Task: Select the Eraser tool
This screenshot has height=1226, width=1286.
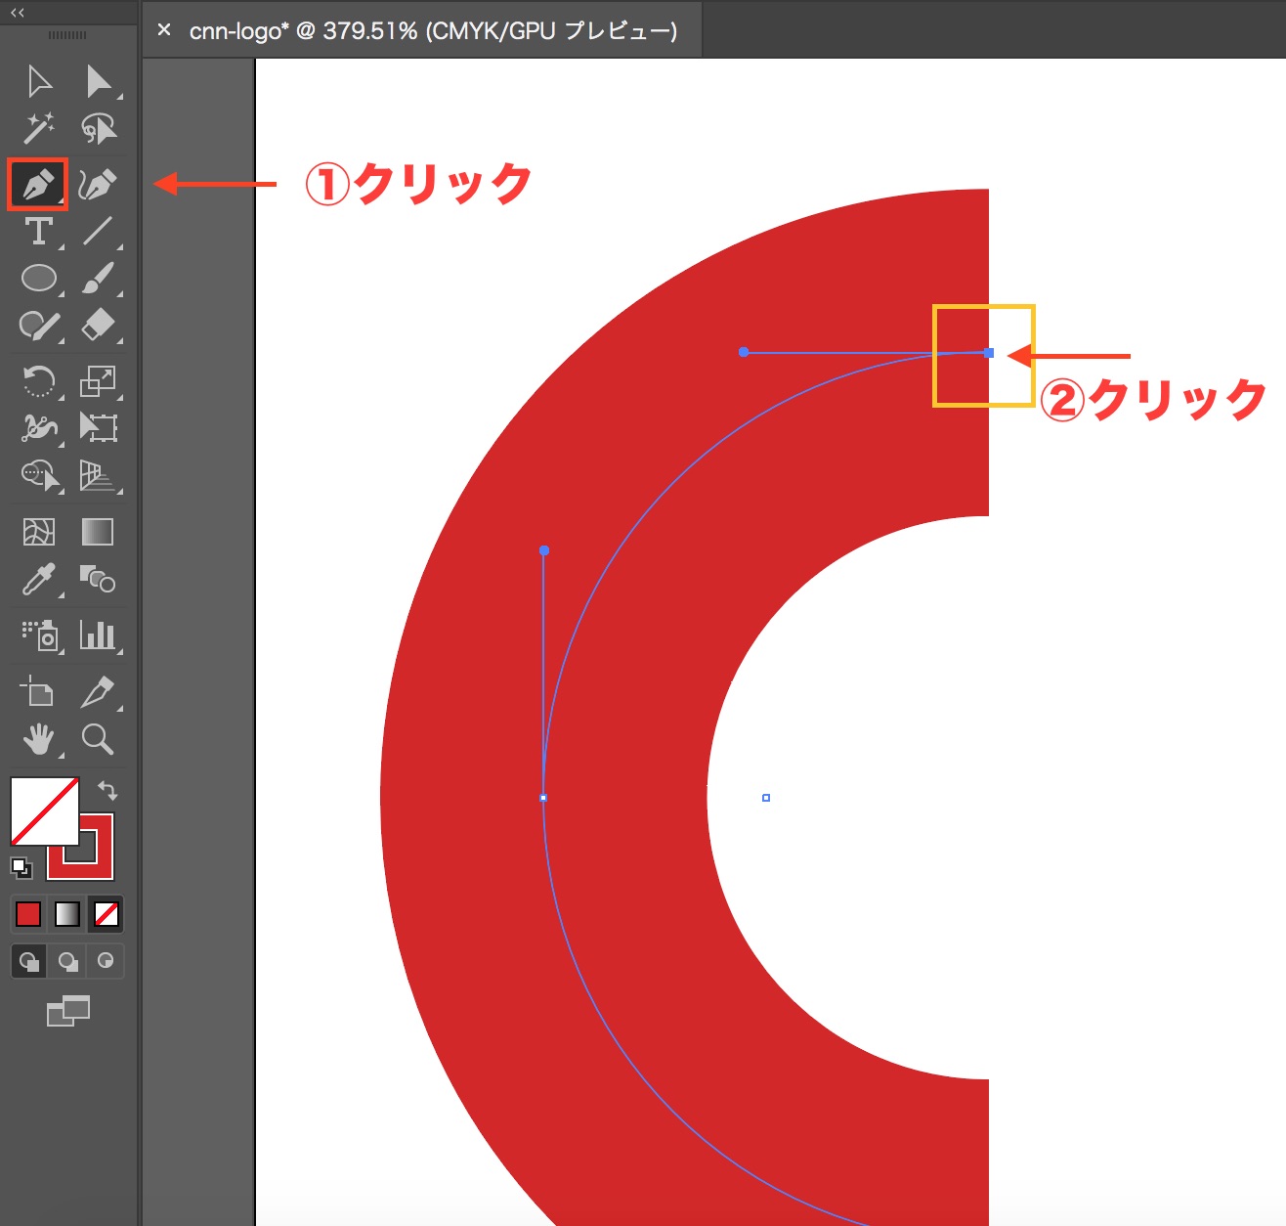Action: pyautogui.click(x=98, y=325)
